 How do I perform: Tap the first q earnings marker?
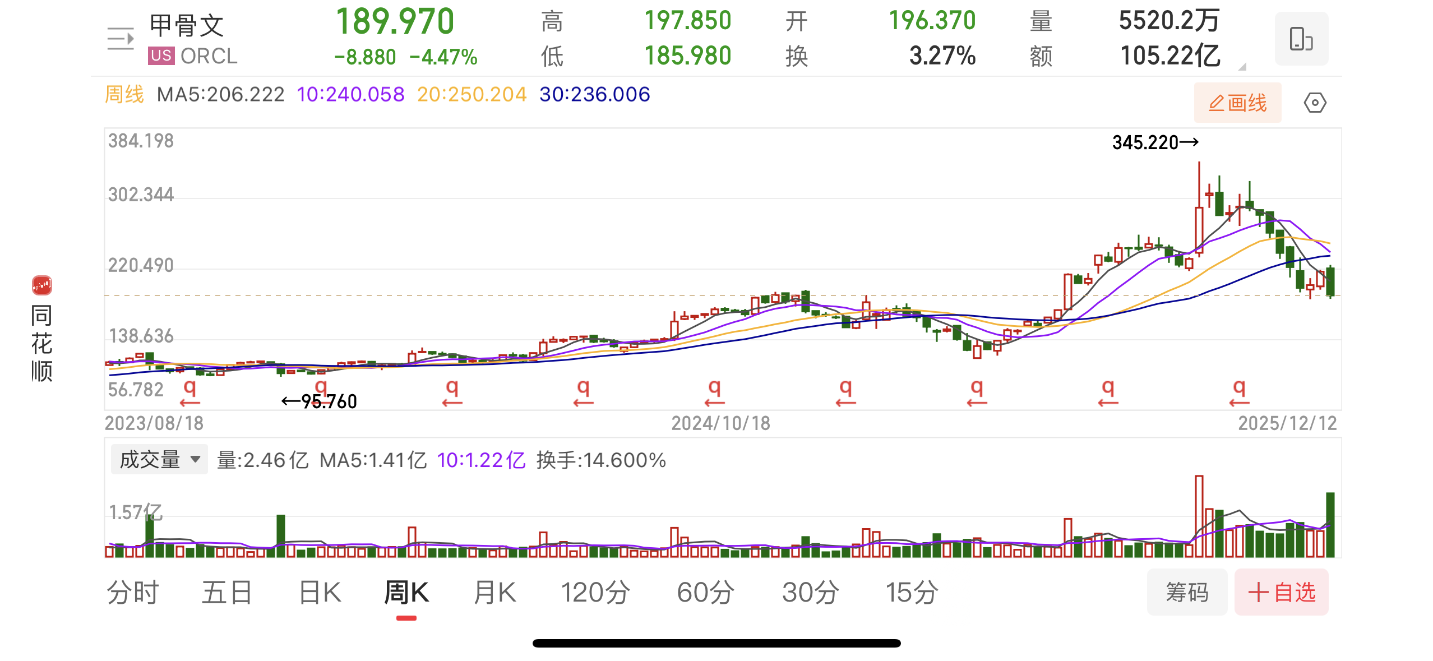190,387
